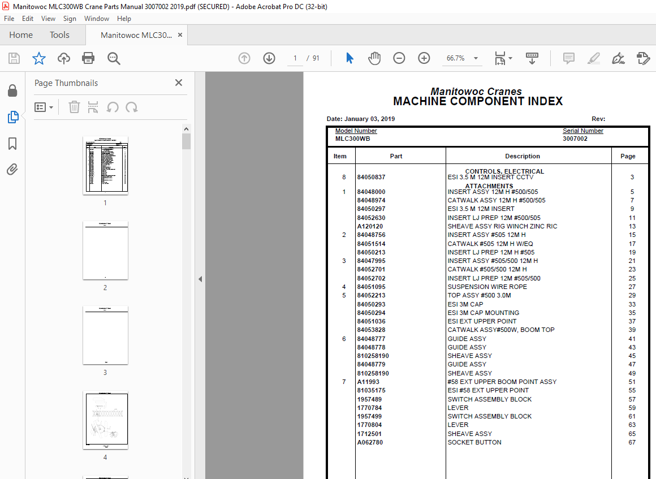Image resolution: width=656 pixels, height=479 pixels.
Task: Enable scrolling mode toolbar icon
Action: [x=532, y=58]
